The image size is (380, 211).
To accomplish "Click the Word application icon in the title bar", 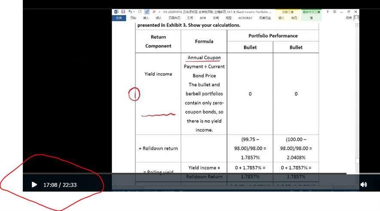I will (116, 12).
